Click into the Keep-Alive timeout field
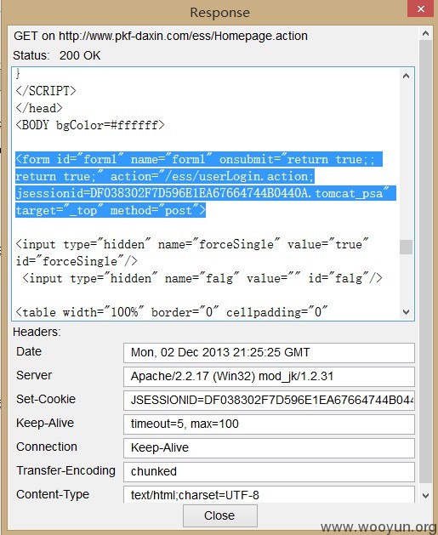The height and width of the screenshot is (535, 438). pyautogui.click(x=269, y=424)
